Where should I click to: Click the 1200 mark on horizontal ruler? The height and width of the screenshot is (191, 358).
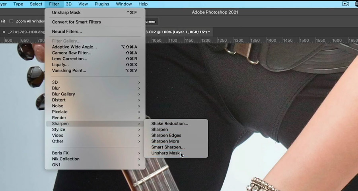click(x=206, y=41)
